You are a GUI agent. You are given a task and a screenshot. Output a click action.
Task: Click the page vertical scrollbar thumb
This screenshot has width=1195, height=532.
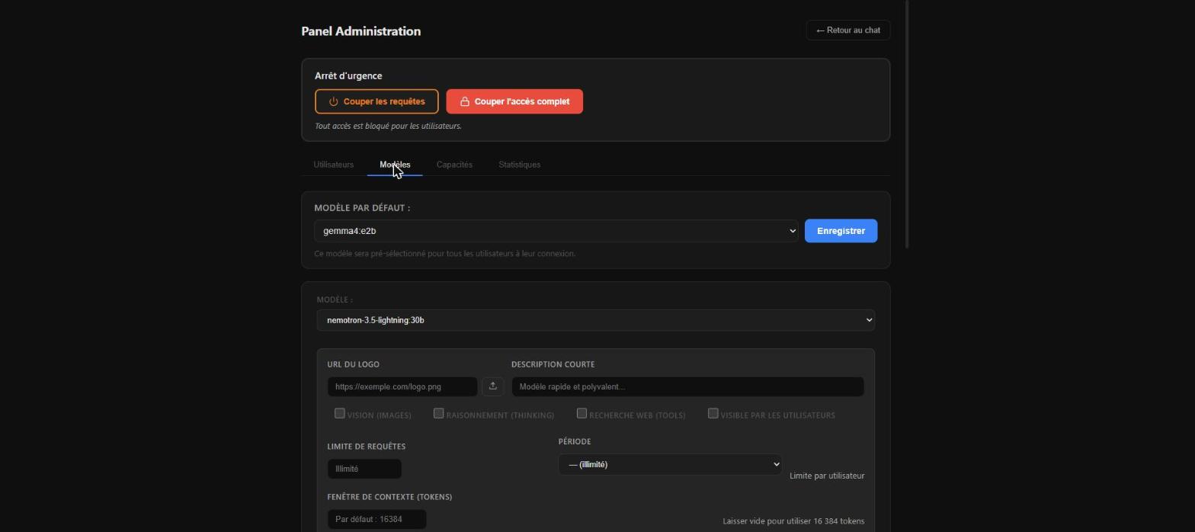click(x=906, y=123)
